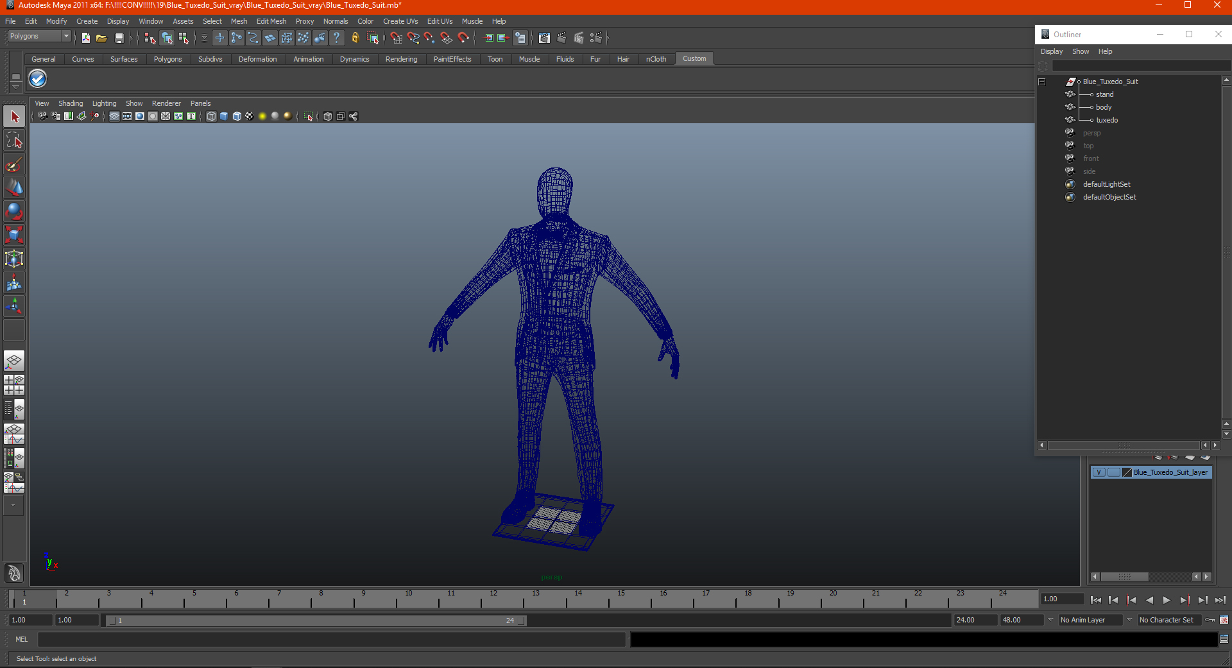This screenshot has width=1232, height=668.
Task: Click the help question mark icon
Action: [336, 39]
